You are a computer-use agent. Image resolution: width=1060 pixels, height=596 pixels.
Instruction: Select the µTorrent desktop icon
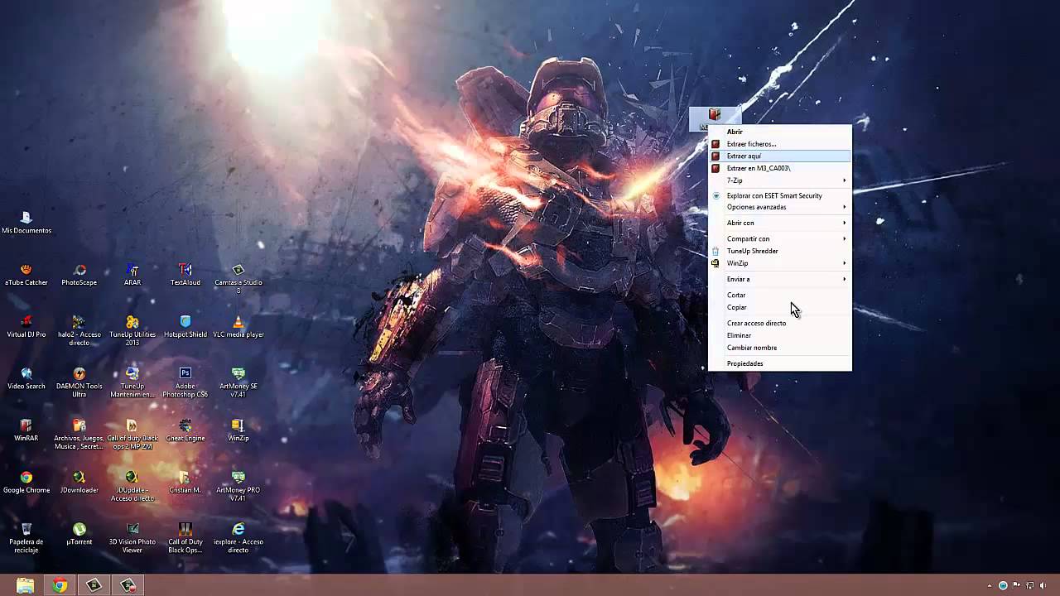(x=79, y=534)
